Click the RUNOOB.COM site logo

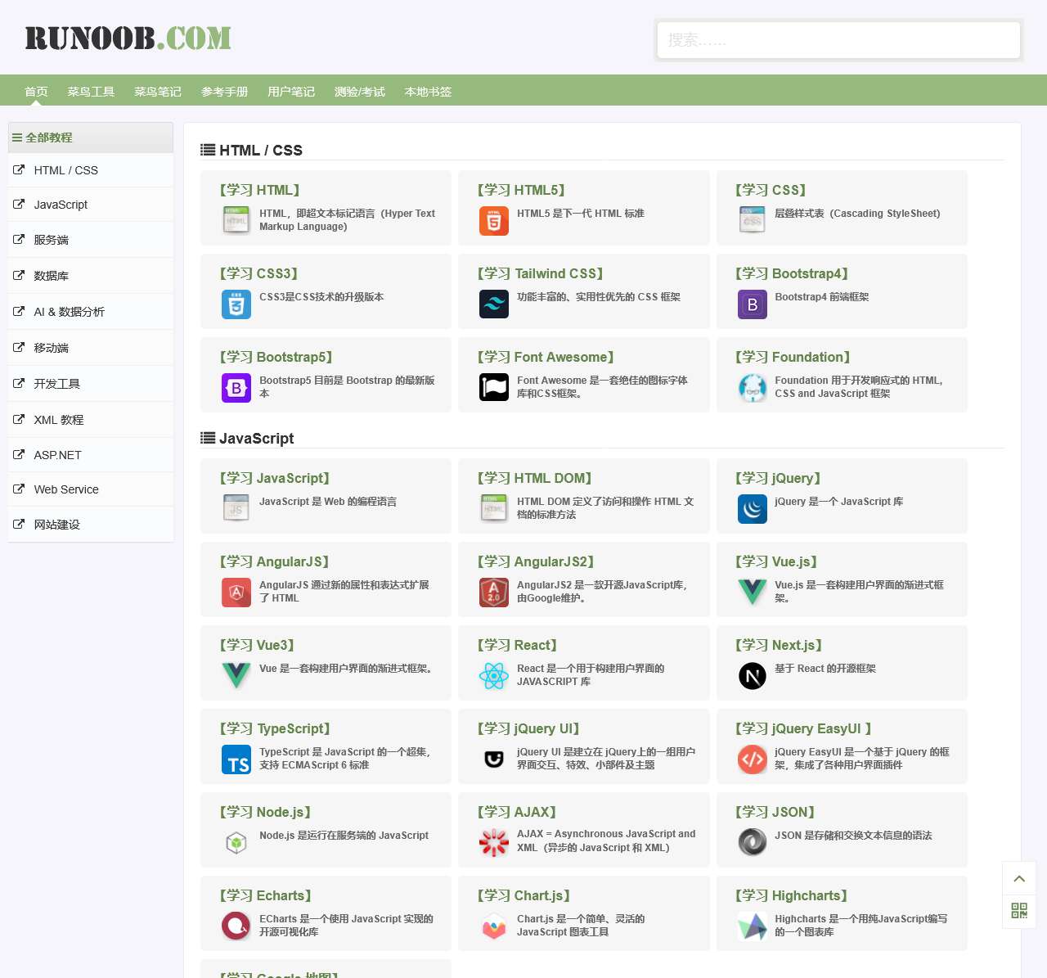pyautogui.click(x=128, y=38)
